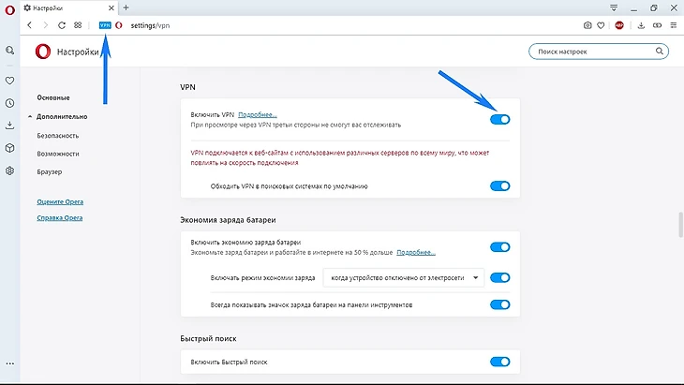Open Оцените Opera link

coord(60,202)
